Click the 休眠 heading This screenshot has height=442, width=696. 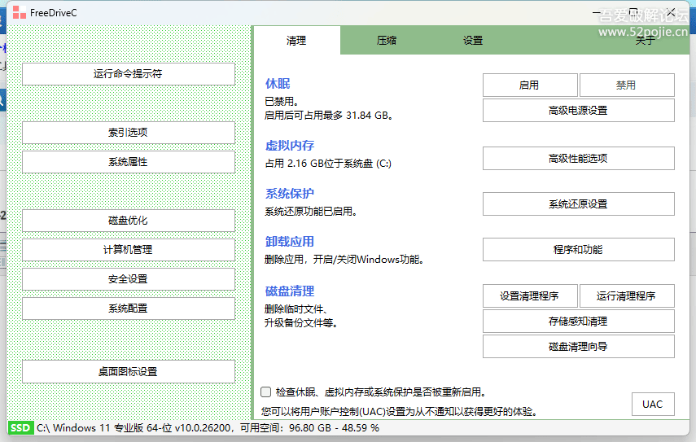(278, 83)
